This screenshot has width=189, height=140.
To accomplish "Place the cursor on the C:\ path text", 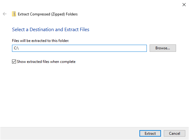I will click(17, 48).
